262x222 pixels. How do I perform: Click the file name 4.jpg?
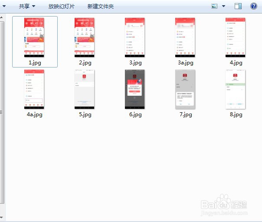click(236, 63)
